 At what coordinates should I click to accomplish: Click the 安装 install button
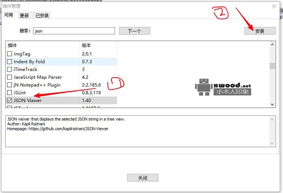[260, 31]
